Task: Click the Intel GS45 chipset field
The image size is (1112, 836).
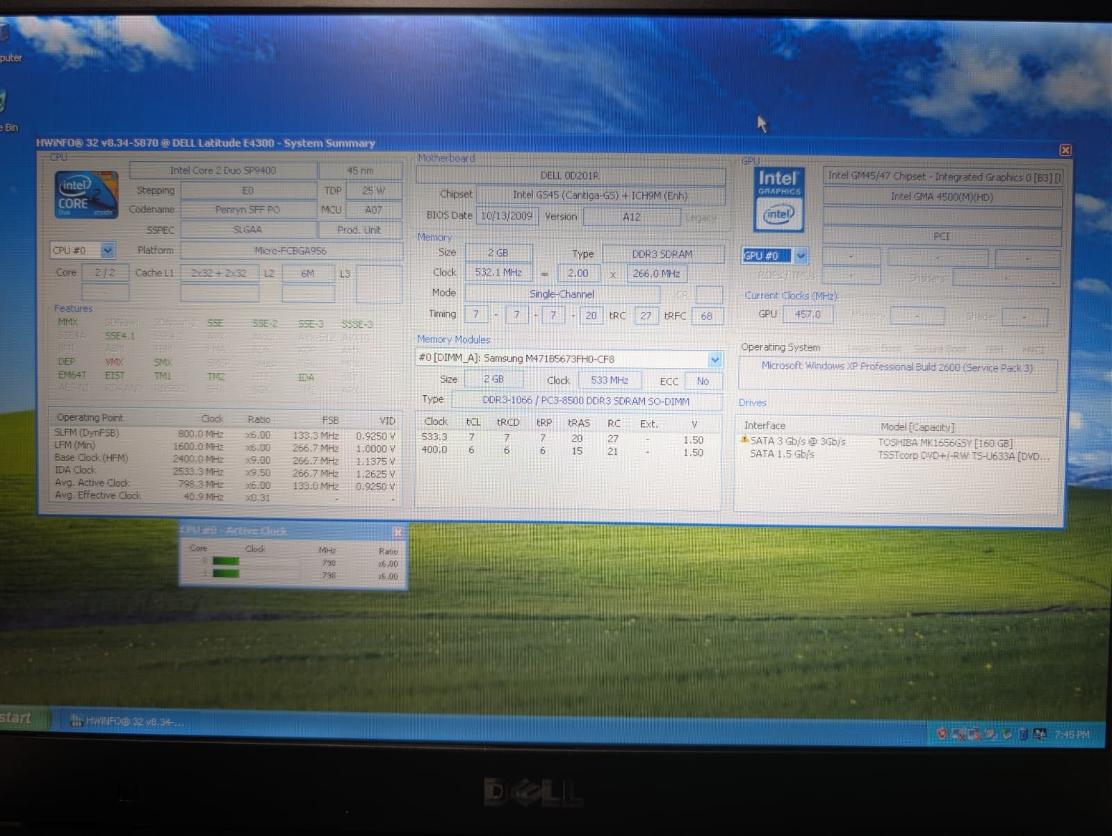Action: (600, 196)
